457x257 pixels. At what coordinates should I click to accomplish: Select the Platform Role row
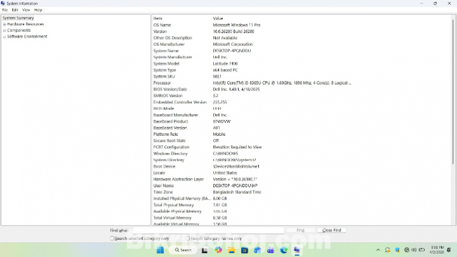coord(302,134)
